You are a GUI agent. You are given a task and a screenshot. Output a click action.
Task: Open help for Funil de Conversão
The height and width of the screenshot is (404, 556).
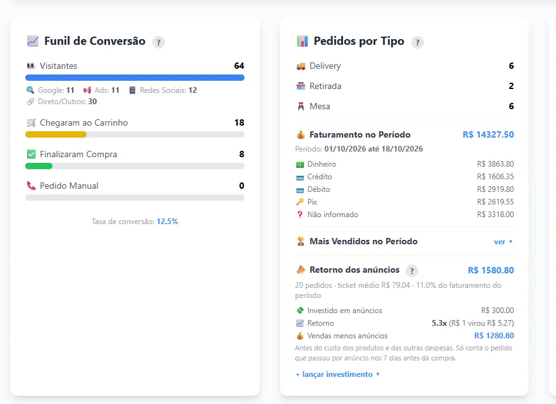tap(159, 42)
